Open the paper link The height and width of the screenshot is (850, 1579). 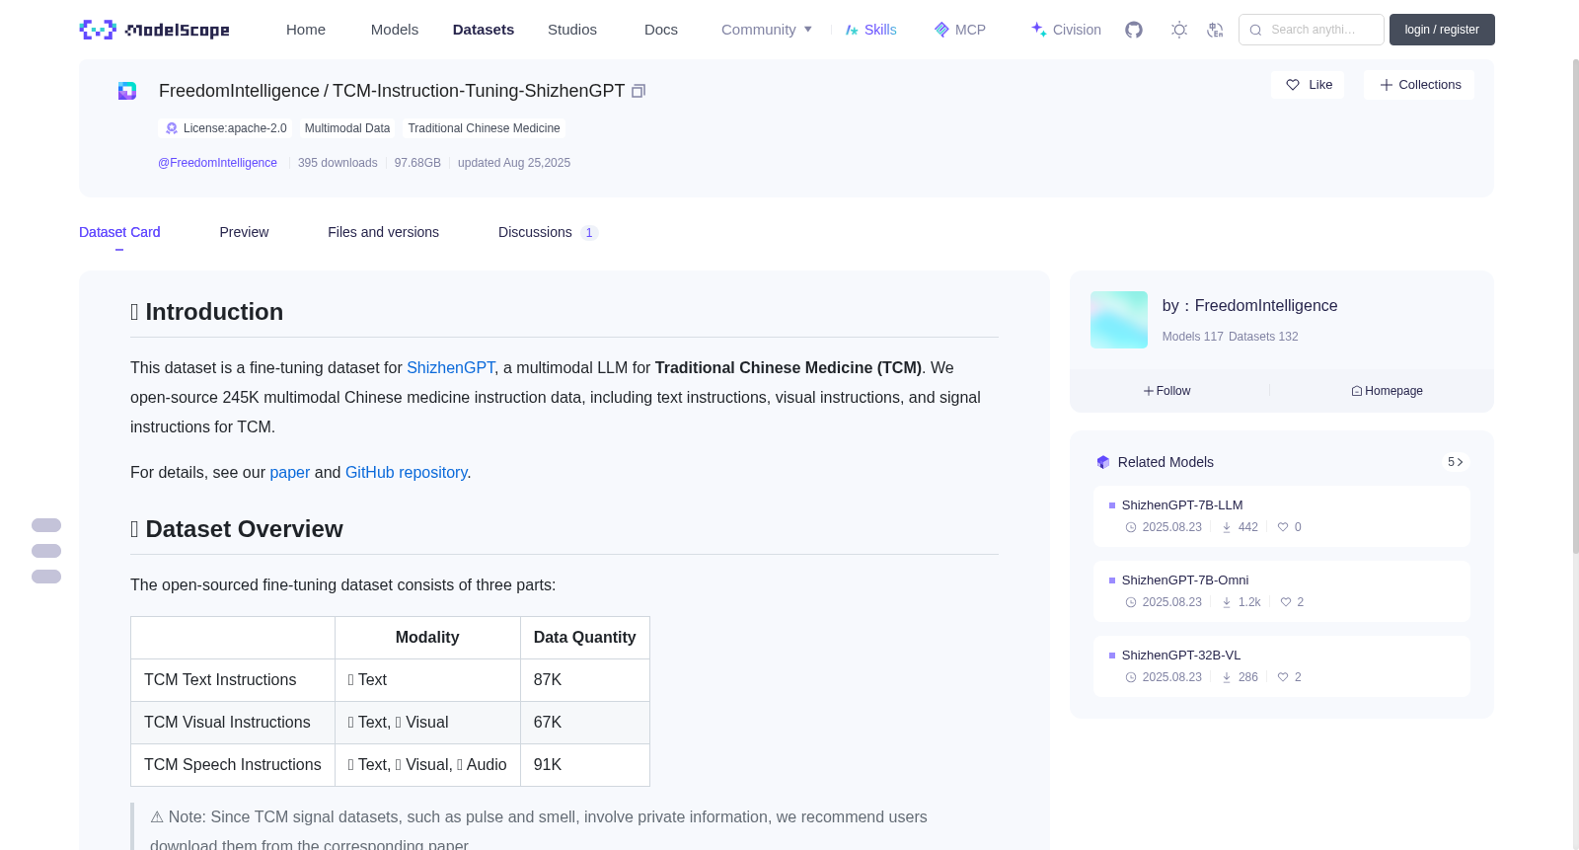(x=290, y=472)
